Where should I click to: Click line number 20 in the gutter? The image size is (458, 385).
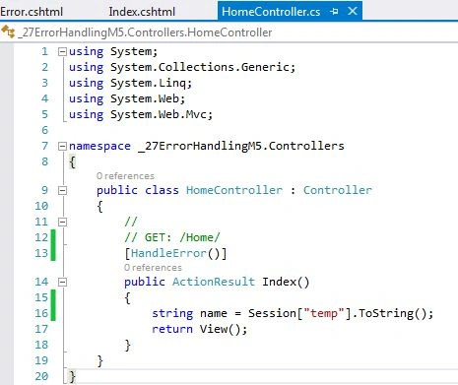(41, 376)
